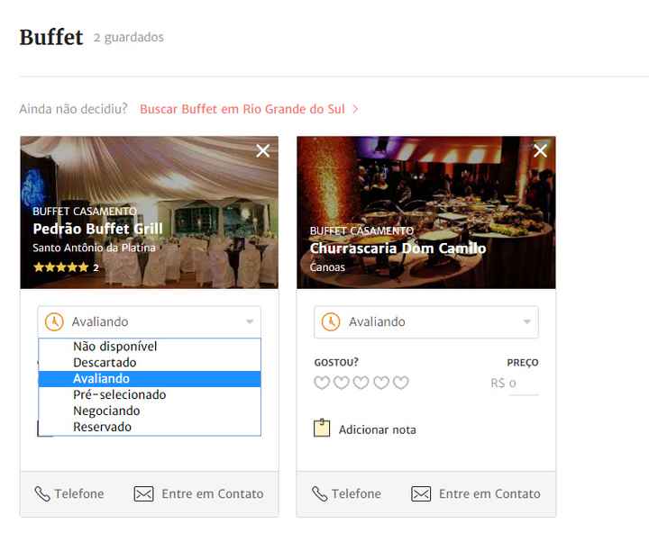
Task: Click the yellow sticky note icon
Action: pos(322,429)
